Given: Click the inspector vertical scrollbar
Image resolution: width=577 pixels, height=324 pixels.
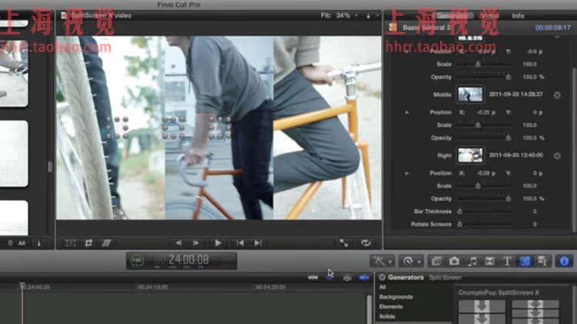Looking at the screenshot, I should click(x=575, y=150).
